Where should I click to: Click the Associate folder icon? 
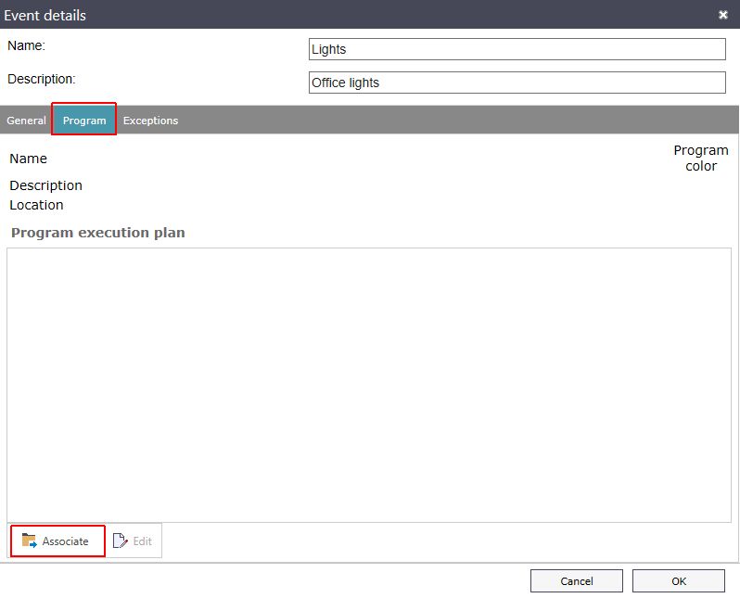coord(30,541)
